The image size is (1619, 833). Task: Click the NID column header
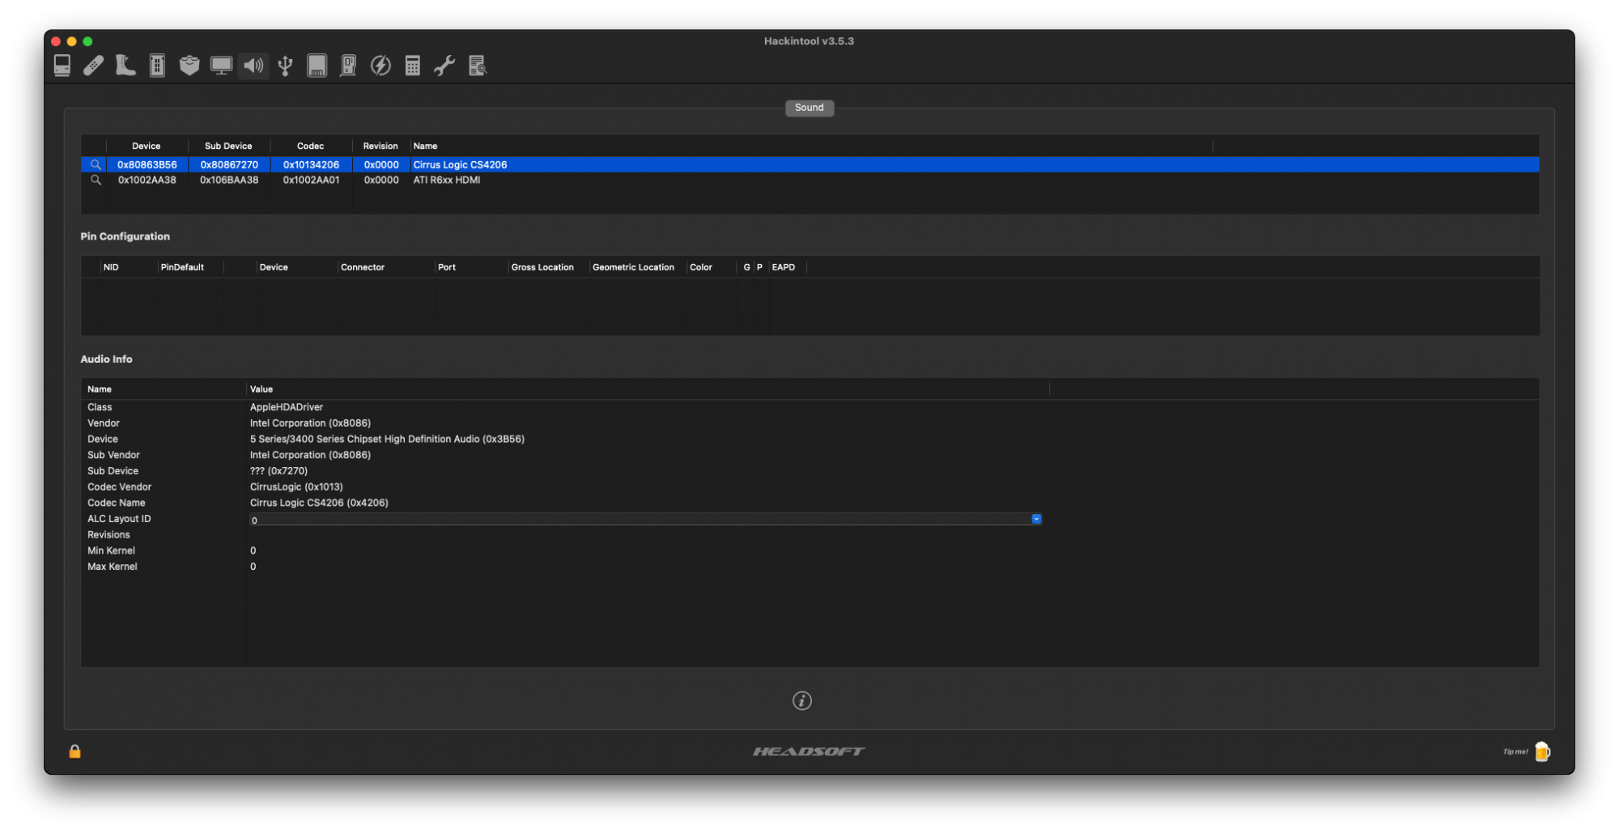[111, 267]
